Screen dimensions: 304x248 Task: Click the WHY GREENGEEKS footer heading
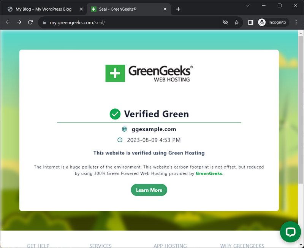point(242,245)
